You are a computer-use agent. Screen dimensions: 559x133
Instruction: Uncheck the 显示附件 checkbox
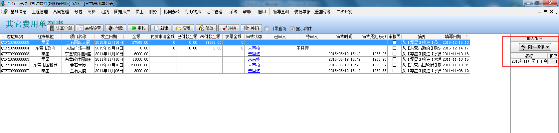click(292, 29)
